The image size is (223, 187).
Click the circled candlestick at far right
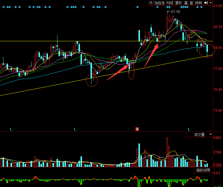pyautogui.click(x=207, y=50)
